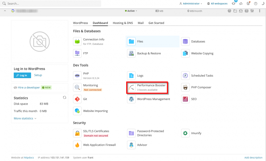Click the folder shortcut icon in domain row

pos(235,11)
